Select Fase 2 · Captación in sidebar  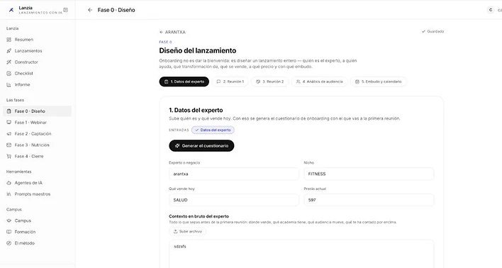click(x=37, y=133)
